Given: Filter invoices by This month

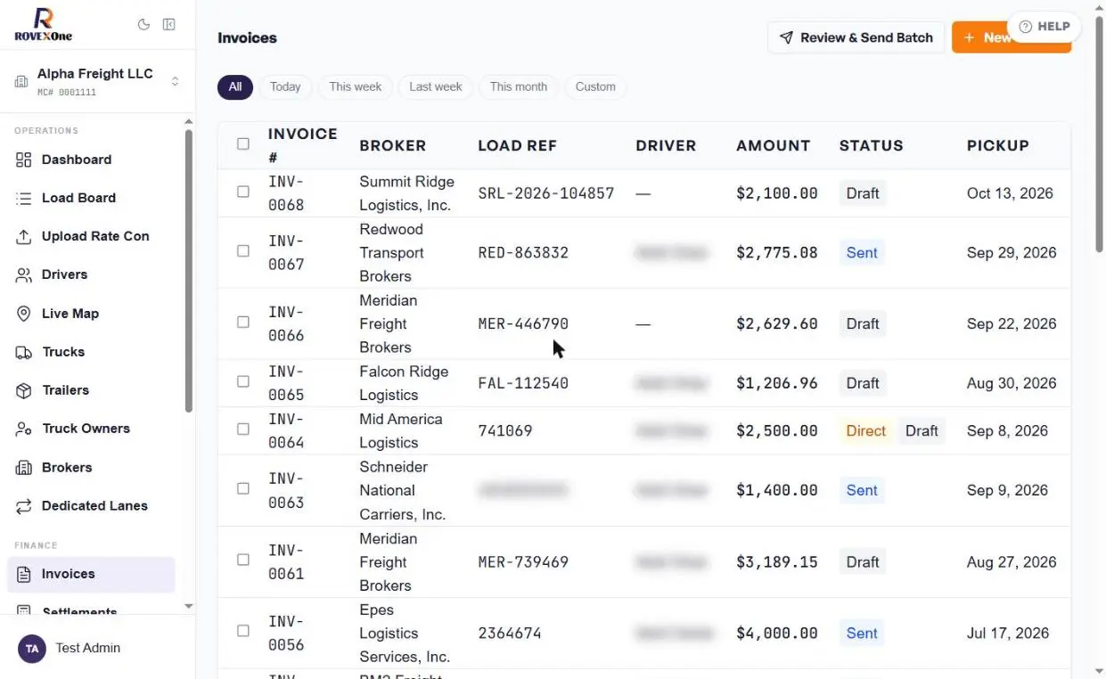Looking at the screenshot, I should point(519,86).
